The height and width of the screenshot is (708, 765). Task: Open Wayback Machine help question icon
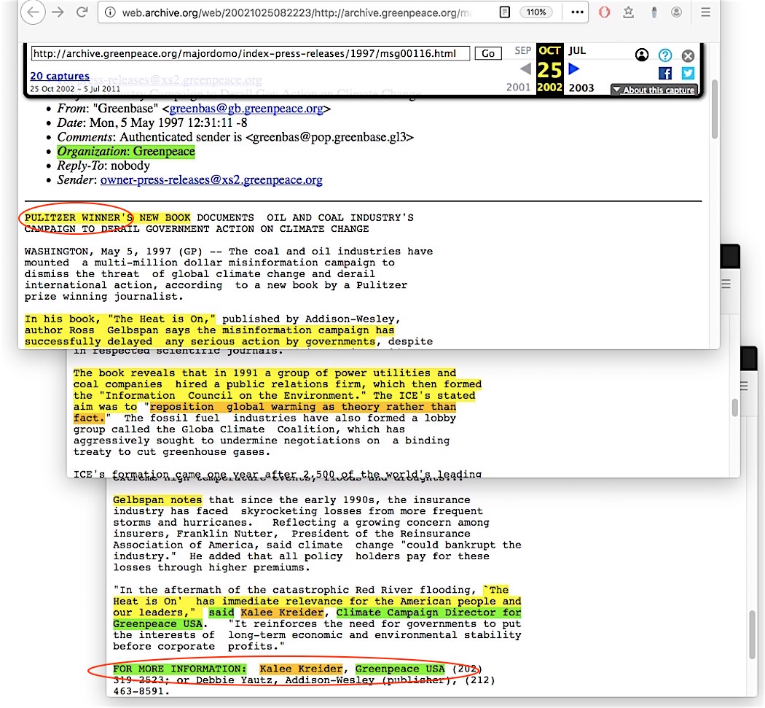point(664,55)
